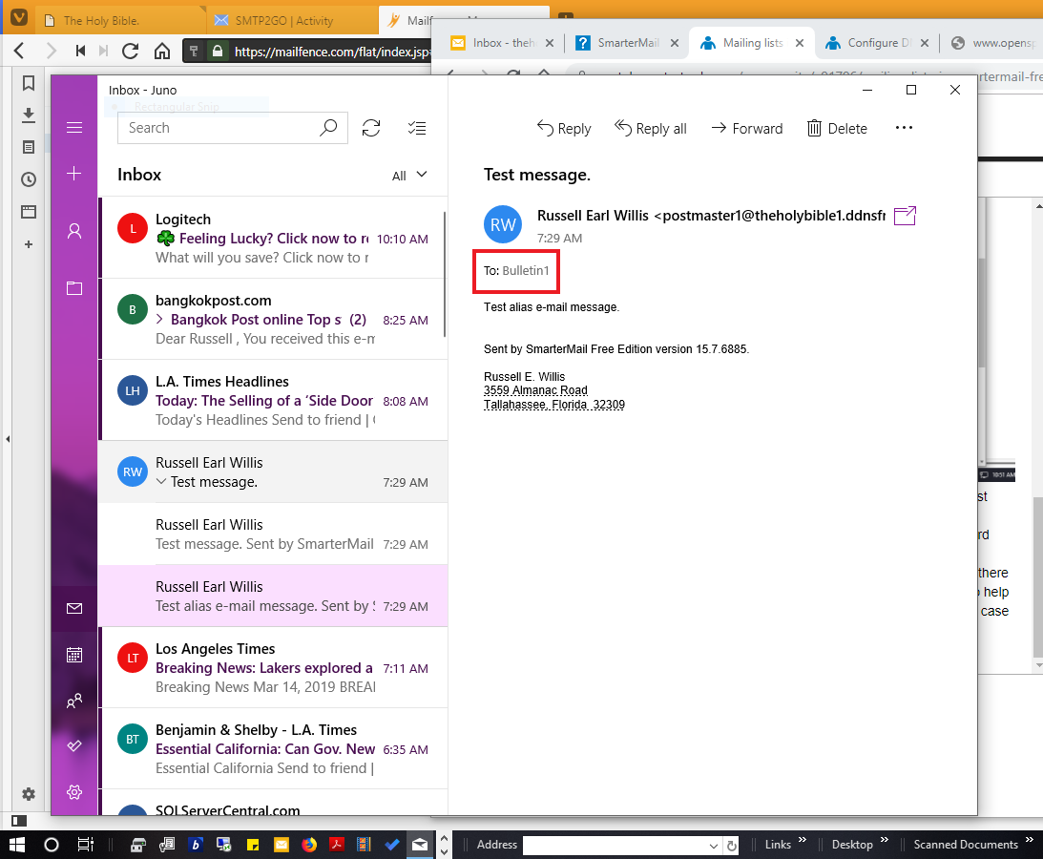Open Accounts in the Mail sidebar
Image resolution: width=1043 pixels, height=859 pixels.
click(74, 231)
